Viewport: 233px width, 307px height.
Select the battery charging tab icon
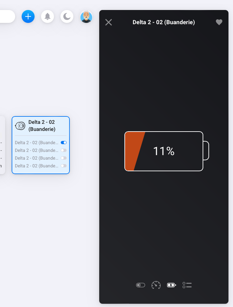172,285
